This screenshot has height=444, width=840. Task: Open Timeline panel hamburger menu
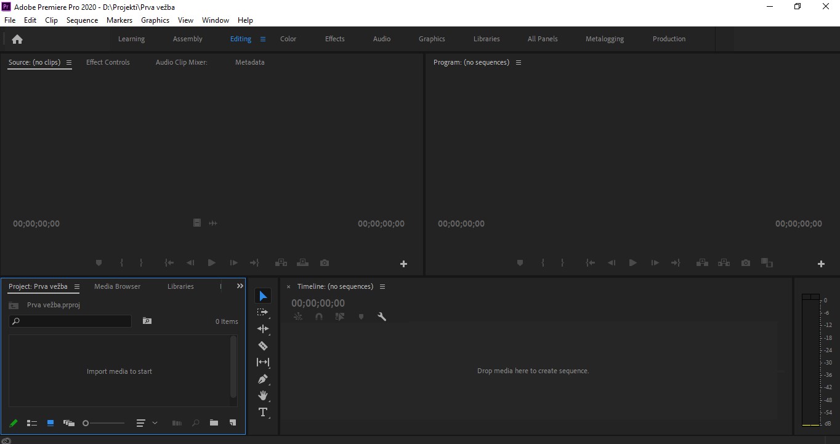coord(382,286)
